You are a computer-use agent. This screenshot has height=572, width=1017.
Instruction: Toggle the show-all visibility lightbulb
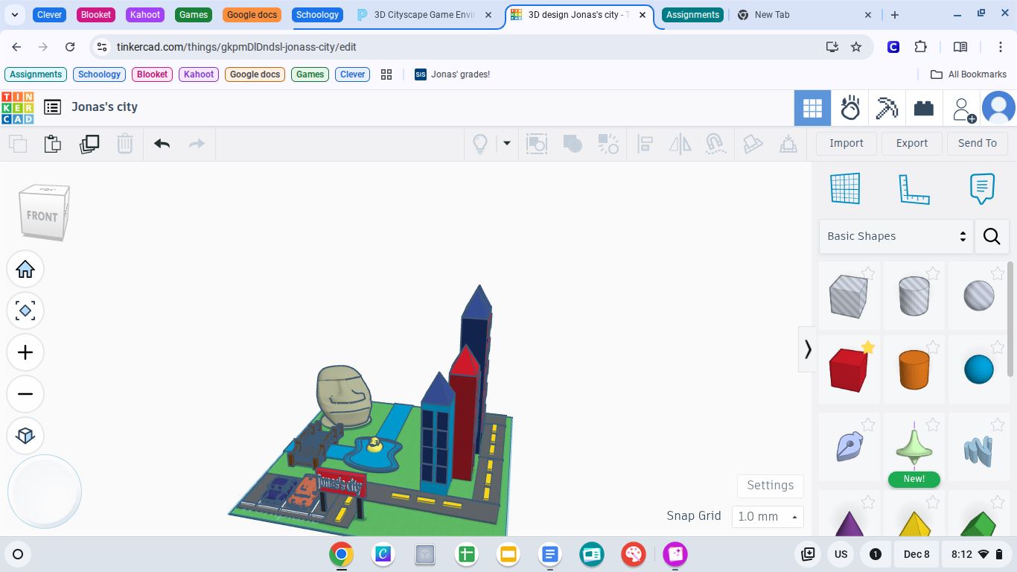[x=480, y=144]
